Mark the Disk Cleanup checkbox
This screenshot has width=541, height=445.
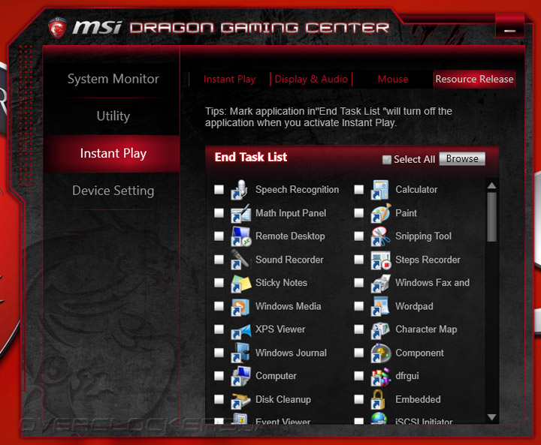[x=219, y=399]
